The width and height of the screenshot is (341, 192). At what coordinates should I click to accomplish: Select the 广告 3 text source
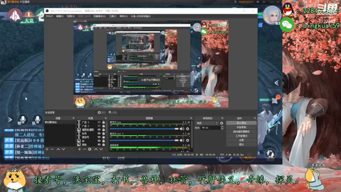click(x=86, y=122)
